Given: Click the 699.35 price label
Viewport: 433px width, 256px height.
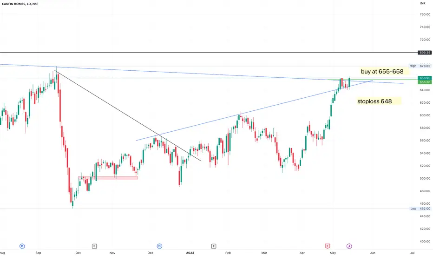Looking at the screenshot, I should [x=425, y=53].
